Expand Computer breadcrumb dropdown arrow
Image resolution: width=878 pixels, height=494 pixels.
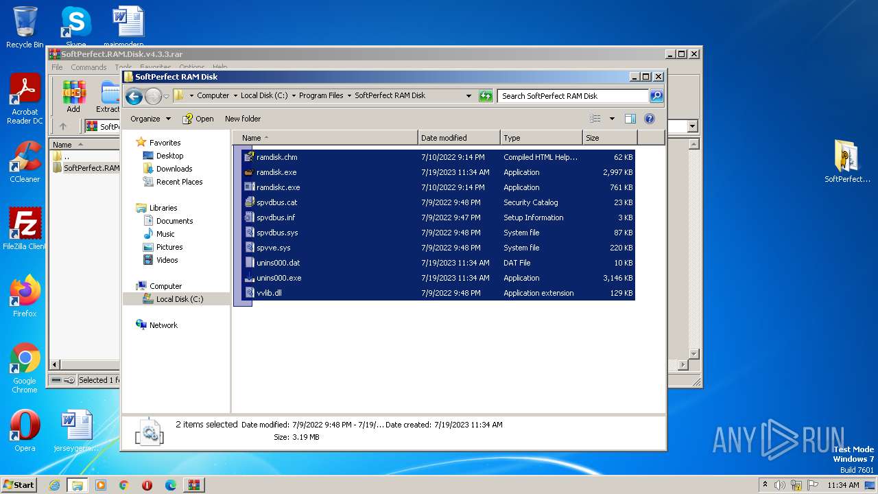tap(235, 96)
